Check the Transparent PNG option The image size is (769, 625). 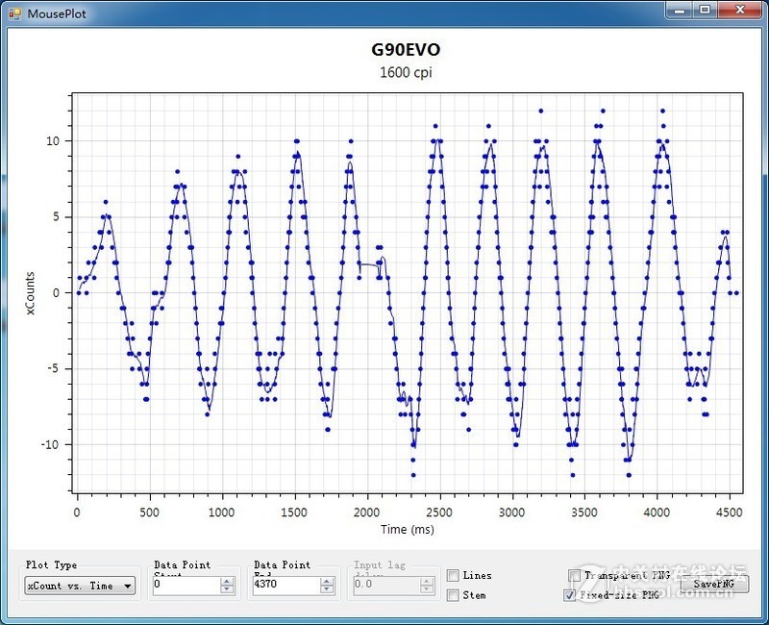pyautogui.click(x=574, y=576)
